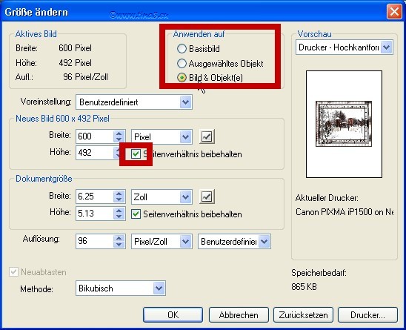Increase Dokumentgröße Höhe with the up spinner
Screen dimensions: 406x330
[x=119, y=210]
